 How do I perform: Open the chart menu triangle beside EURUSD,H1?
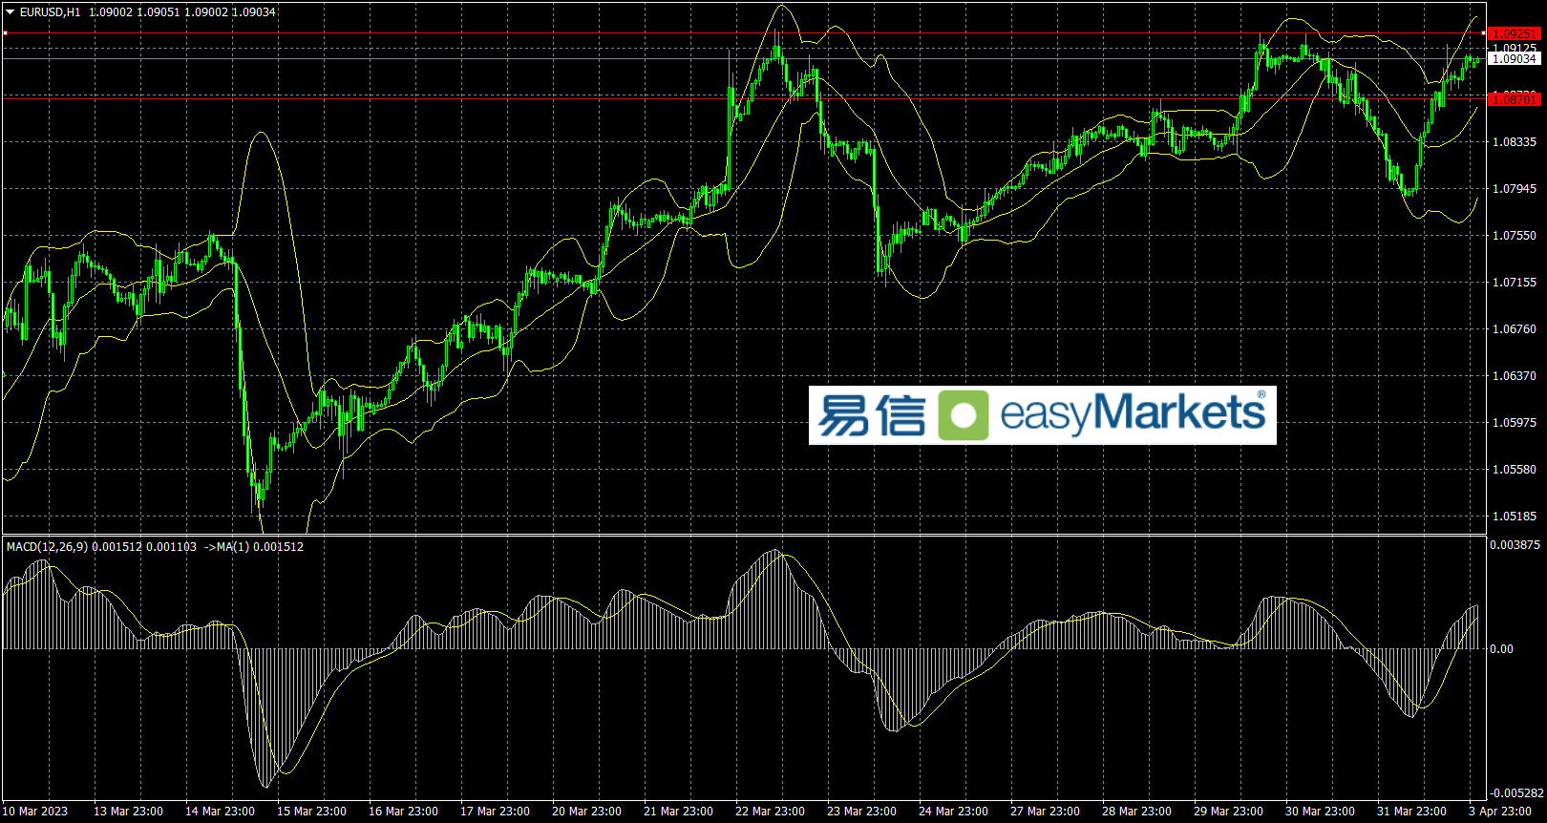tap(10, 12)
